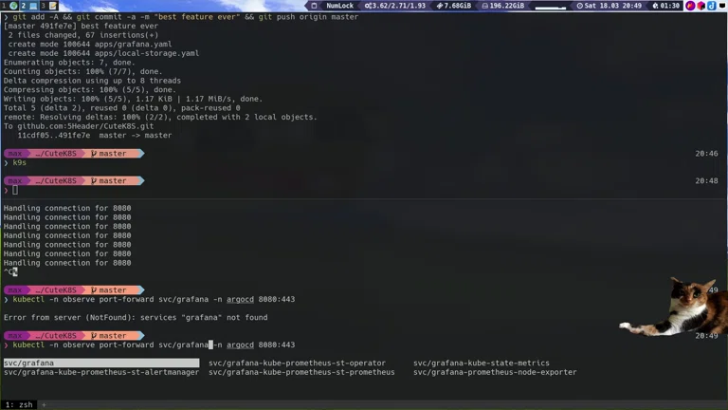
Task: Click the 'k9s' command text
Action: 20,162
